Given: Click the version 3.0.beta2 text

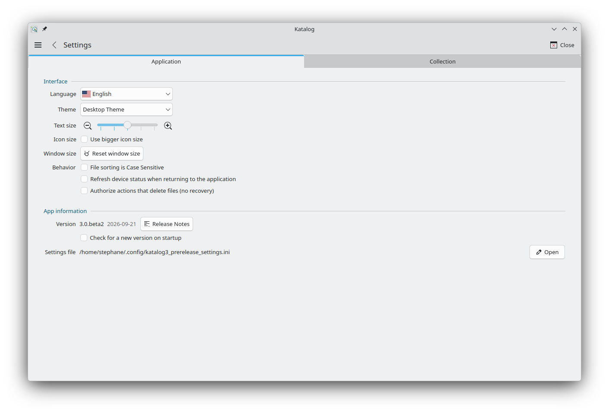Looking at the screenshot, I should coord(92,224).
